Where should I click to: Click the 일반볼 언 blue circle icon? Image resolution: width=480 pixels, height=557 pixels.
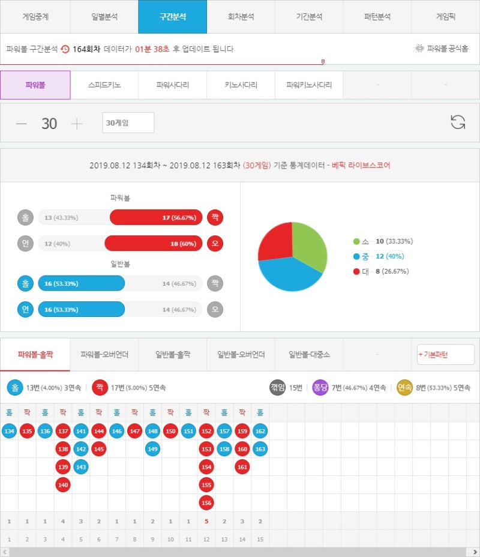(25, 309)
